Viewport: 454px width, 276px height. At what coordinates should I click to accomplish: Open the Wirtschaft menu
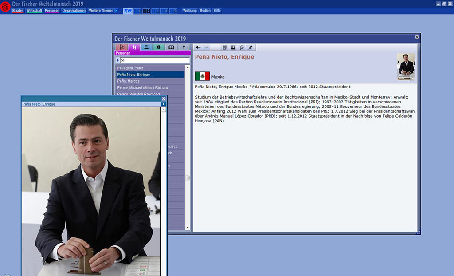point(34,11)
